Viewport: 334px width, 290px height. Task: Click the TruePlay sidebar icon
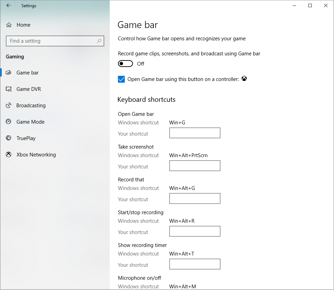pos(9,138)
